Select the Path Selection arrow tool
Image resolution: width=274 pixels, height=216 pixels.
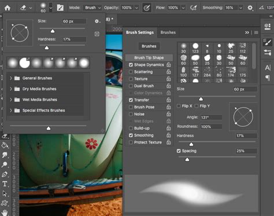5,193
